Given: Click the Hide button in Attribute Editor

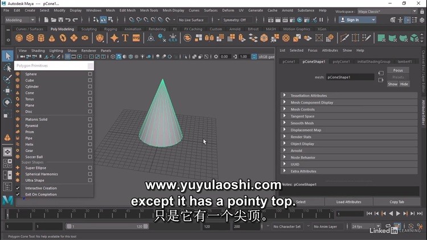Looking at the screenshot, I should 404,84.
